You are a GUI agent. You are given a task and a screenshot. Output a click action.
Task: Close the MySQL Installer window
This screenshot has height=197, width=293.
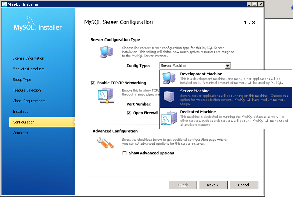click(x=260, y=4)
